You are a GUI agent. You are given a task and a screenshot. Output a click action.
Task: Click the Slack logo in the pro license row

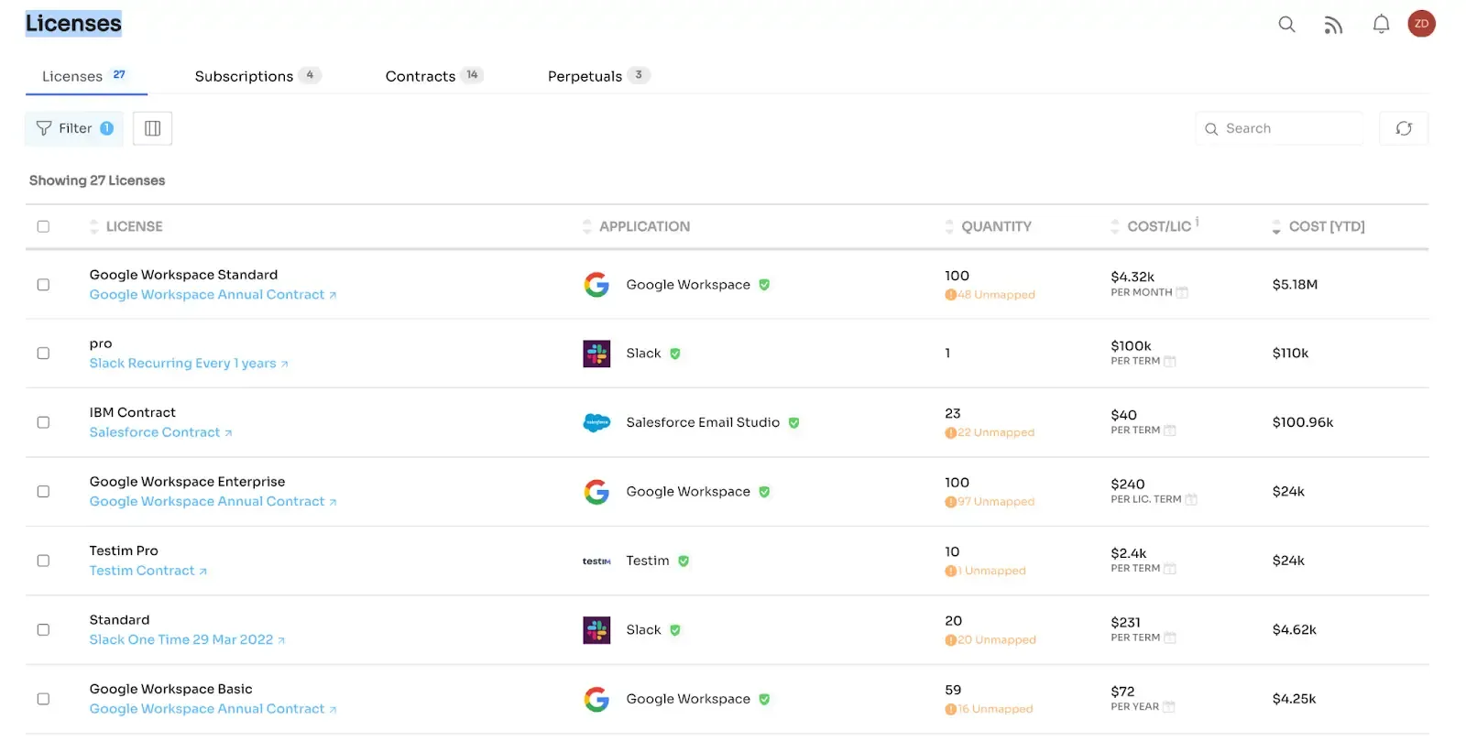pos(596,354)
